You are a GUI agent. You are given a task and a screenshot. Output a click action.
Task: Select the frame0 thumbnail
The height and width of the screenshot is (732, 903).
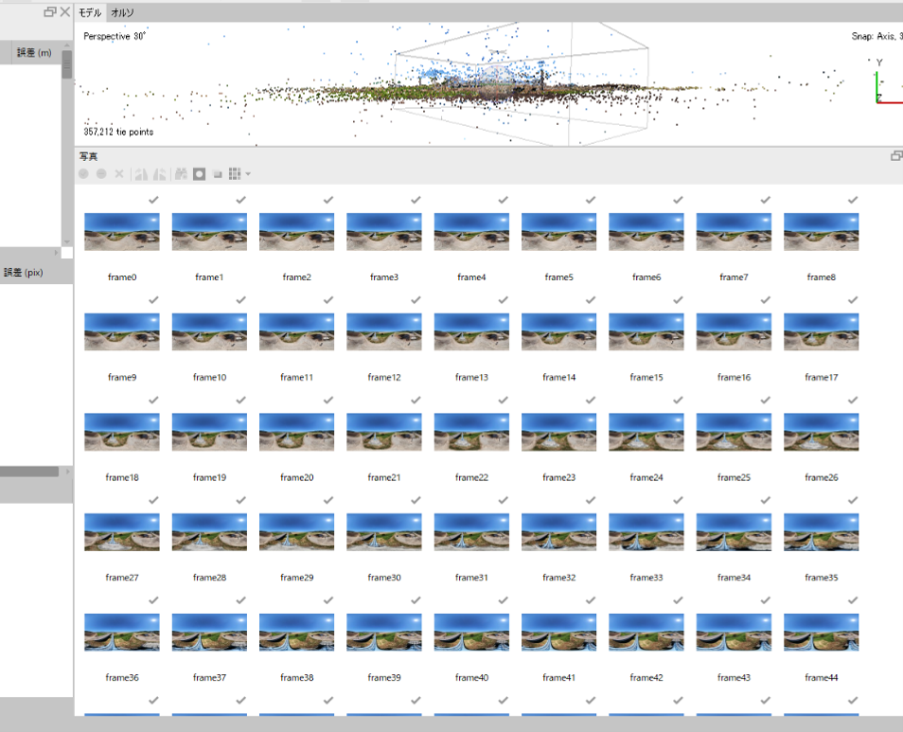click(122, 231)
